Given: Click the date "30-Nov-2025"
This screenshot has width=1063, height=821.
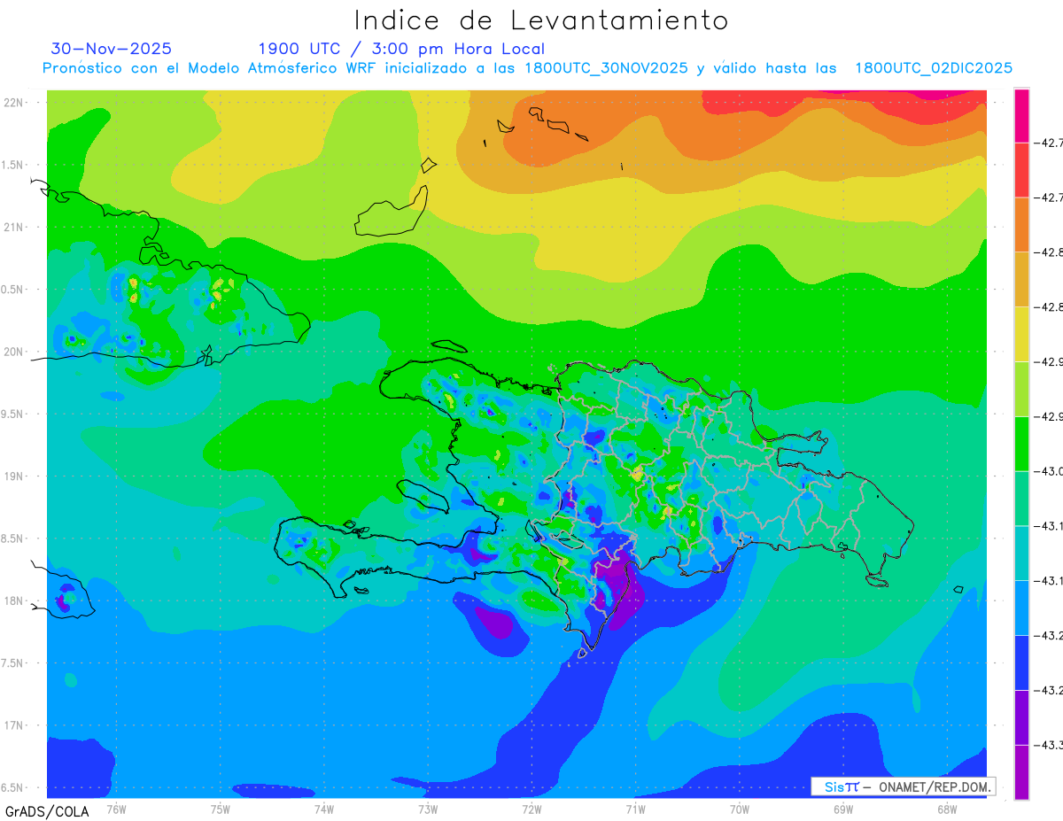Looking at the screenshot, I should pyautogui.click(x=112, y=49).
